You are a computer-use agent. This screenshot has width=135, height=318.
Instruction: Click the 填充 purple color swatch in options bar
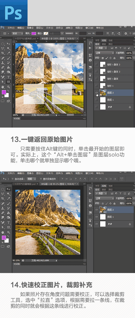coord(34,34)
